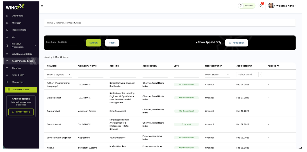The height and width of the screenshot is (152, 307).
Task: Click the WINGZ logo
Action: [15, 7]
